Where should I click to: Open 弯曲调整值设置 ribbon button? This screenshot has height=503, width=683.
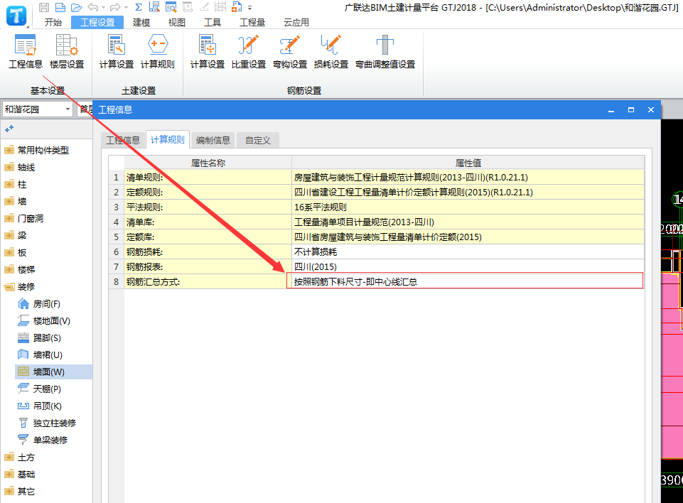(385, 51)
